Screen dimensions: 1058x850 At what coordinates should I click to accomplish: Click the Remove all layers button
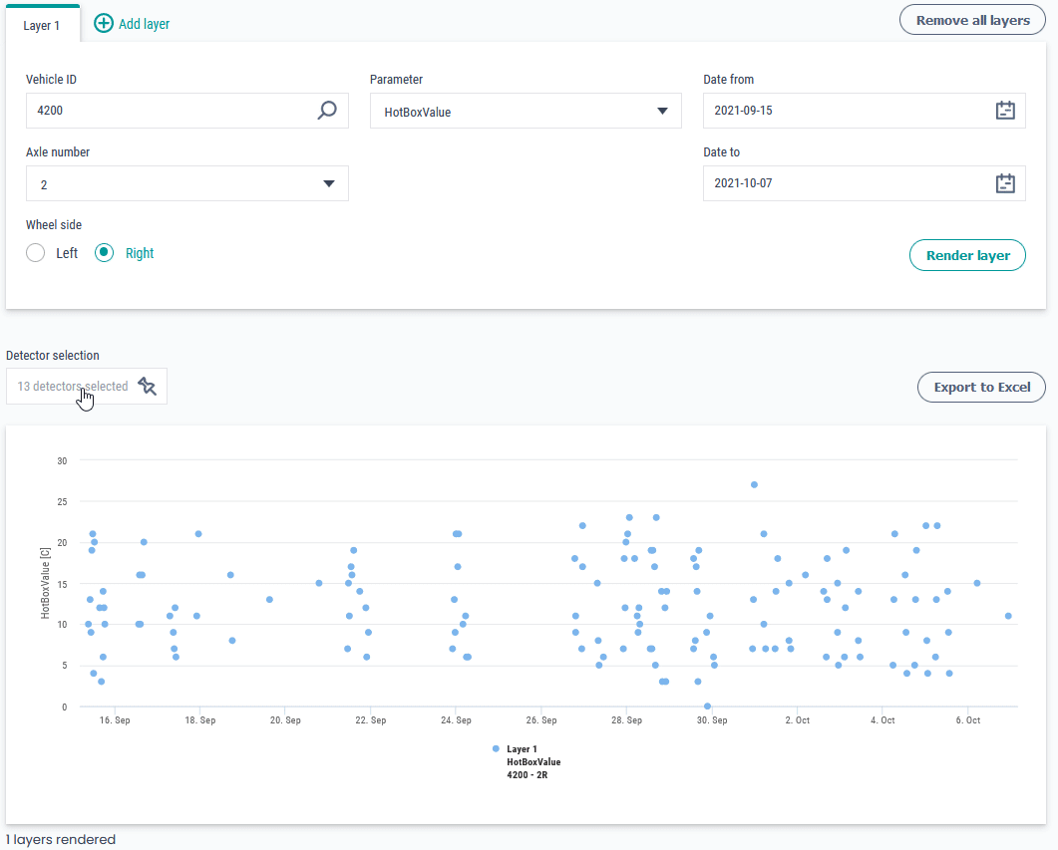972,20
